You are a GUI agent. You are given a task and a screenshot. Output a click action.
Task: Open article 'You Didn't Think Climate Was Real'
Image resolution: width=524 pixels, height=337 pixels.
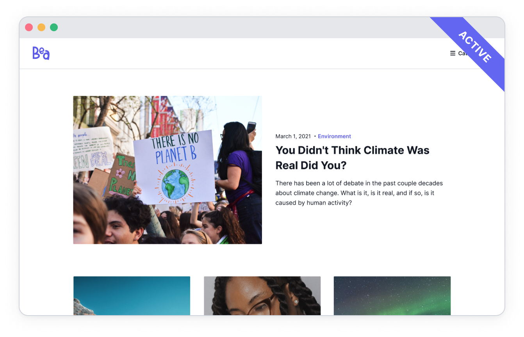352,158
